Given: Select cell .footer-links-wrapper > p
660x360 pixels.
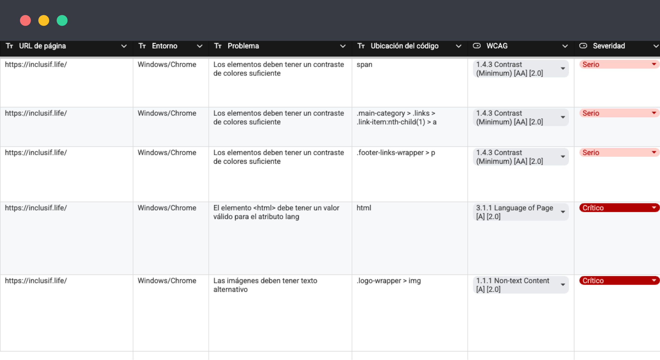Looking at the screenshot, I should coord(395,153).
